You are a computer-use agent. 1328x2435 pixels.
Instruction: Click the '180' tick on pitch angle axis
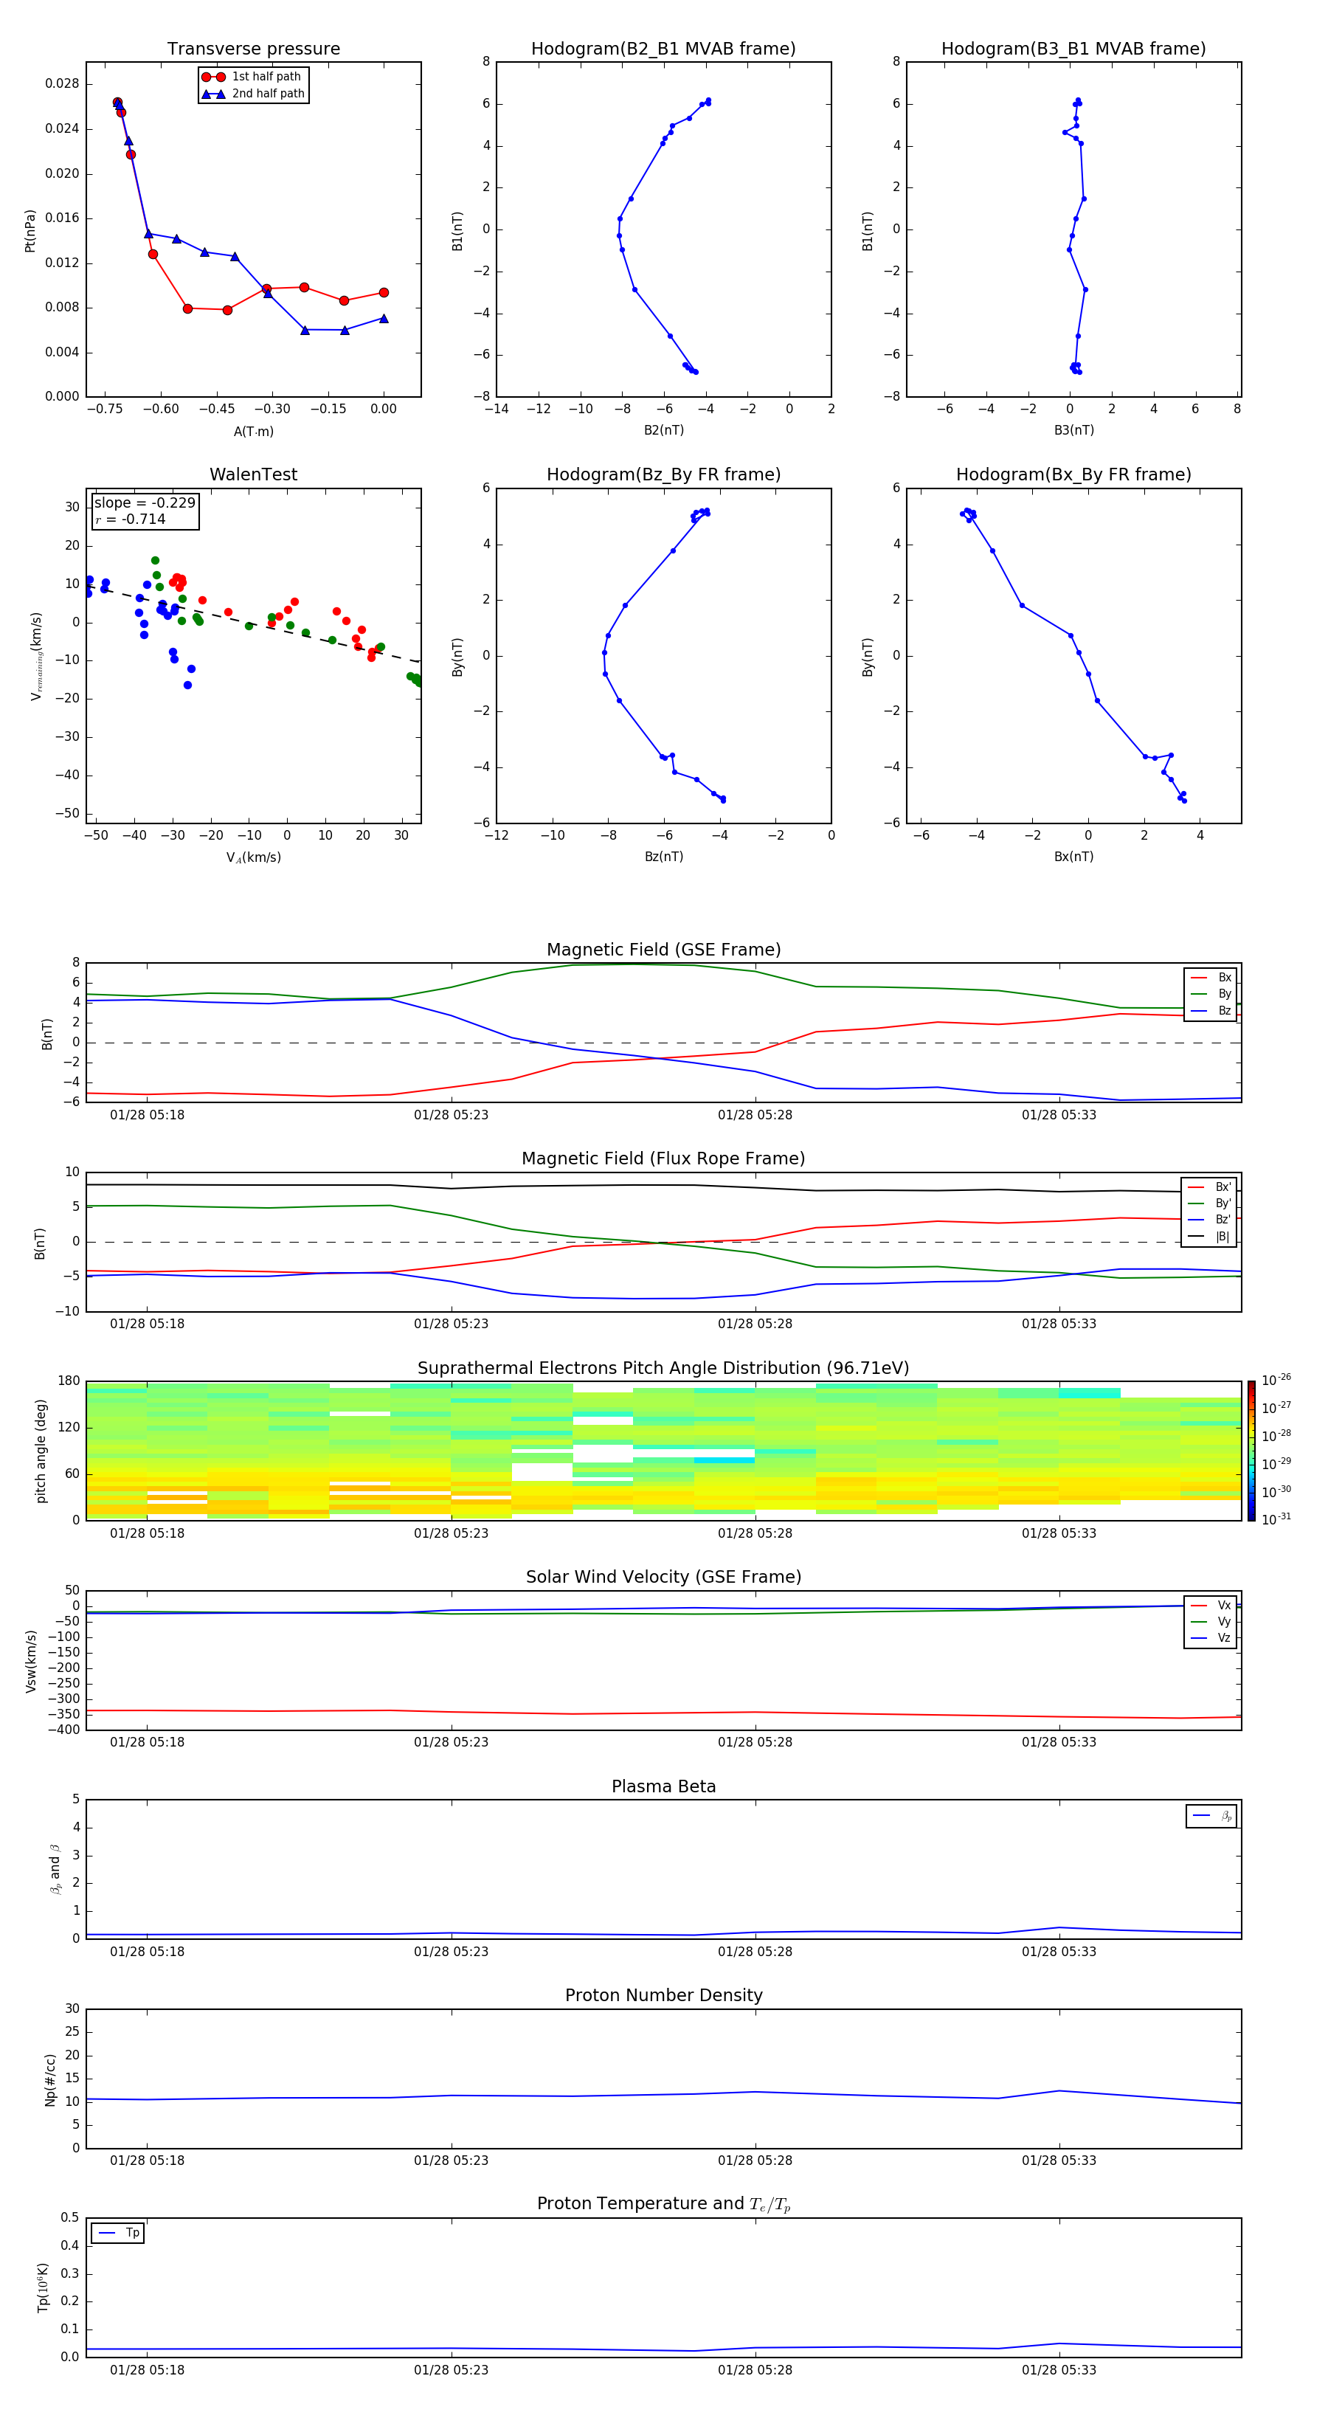pos(69,1381)
